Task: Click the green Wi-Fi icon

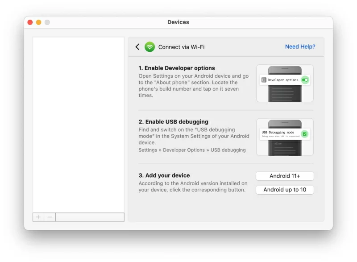Action: tap(149, 47)
